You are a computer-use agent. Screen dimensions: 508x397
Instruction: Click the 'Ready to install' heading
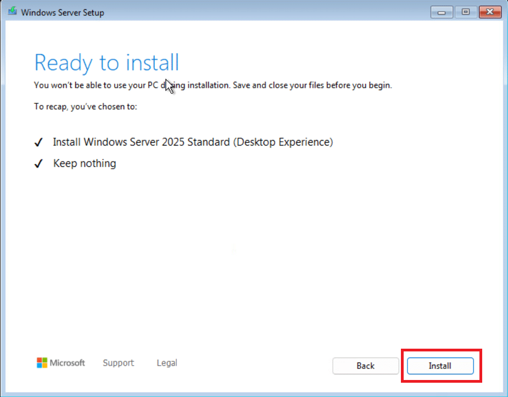[107, 63]
